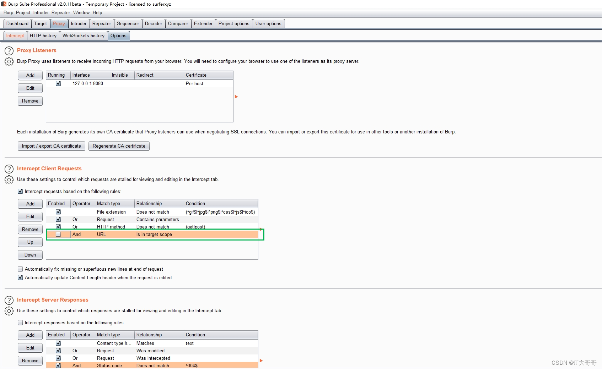
Task: Click Import / export CA certificate
Action: coord(52,146)
